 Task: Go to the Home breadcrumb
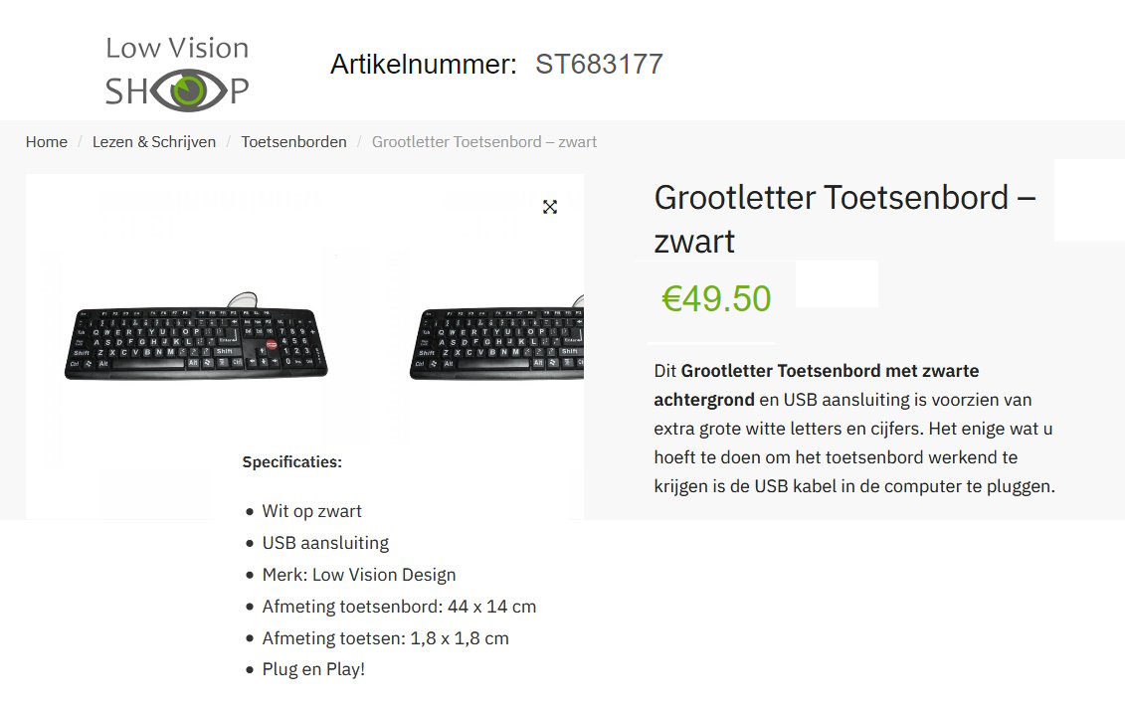coord(47,142)
